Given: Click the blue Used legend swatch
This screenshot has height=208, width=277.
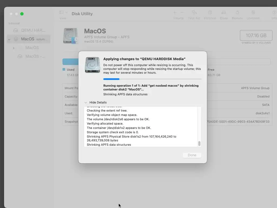Looking at the screenshot, I should pos(64,70).
